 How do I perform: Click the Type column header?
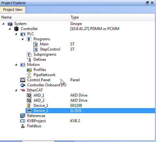click(x=112, y=17)
